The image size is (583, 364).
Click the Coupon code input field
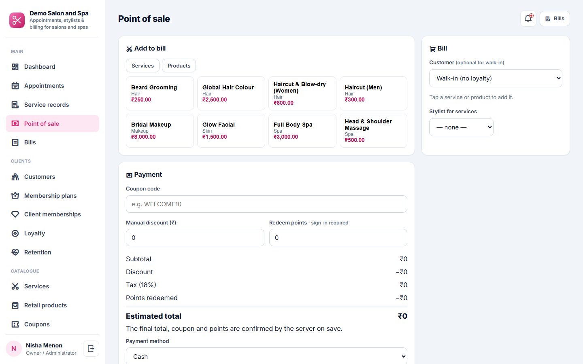[x=266, y=204]
